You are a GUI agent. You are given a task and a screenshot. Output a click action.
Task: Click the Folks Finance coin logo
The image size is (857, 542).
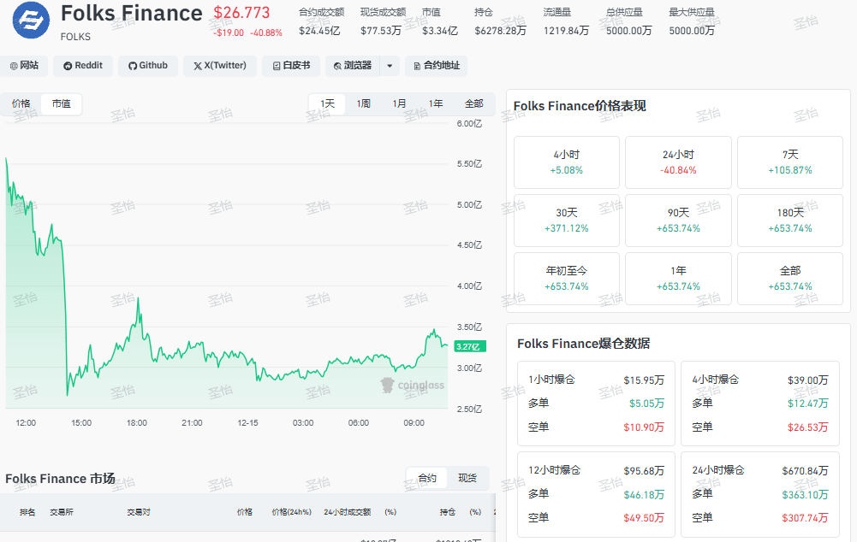click(x=31, y=21)
